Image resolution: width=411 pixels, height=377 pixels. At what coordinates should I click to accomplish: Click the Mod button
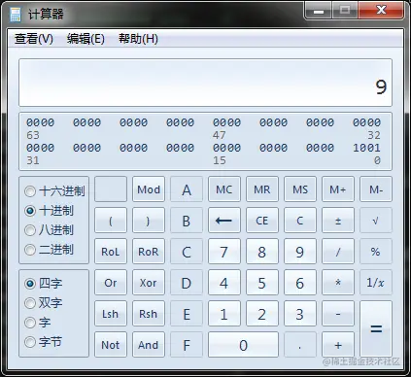[x=149, y=189]
